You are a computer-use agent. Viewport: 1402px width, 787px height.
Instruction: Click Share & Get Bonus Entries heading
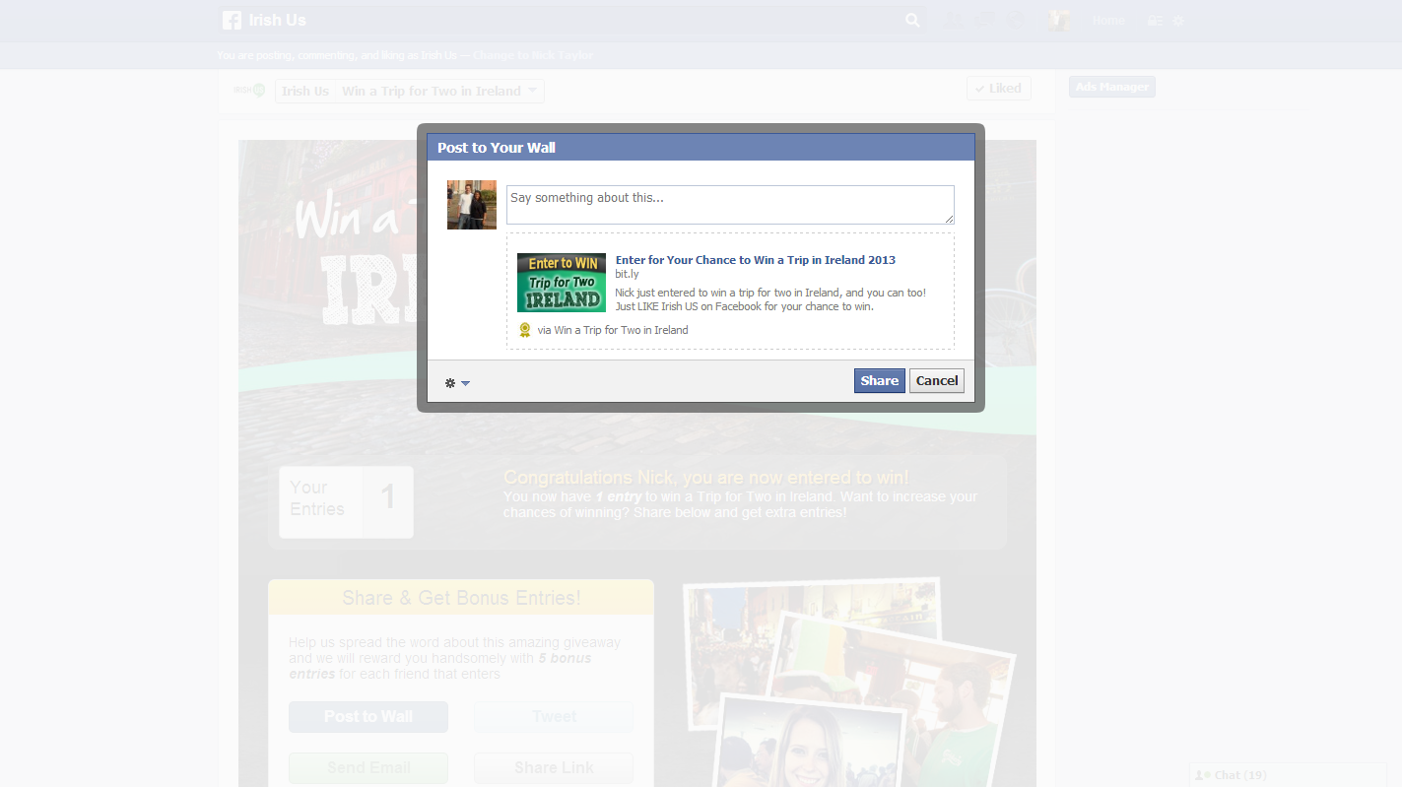[x=461, y=598]
